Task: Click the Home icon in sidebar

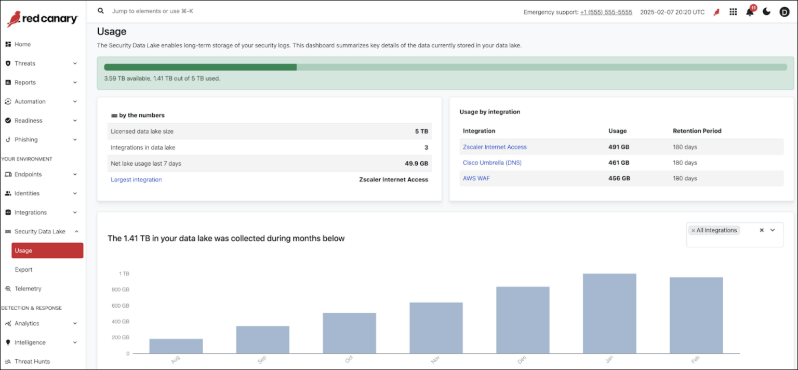Action: point(8,45)
